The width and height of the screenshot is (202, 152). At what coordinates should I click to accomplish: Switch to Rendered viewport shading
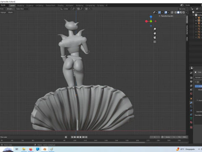click(x=183, y=12)
